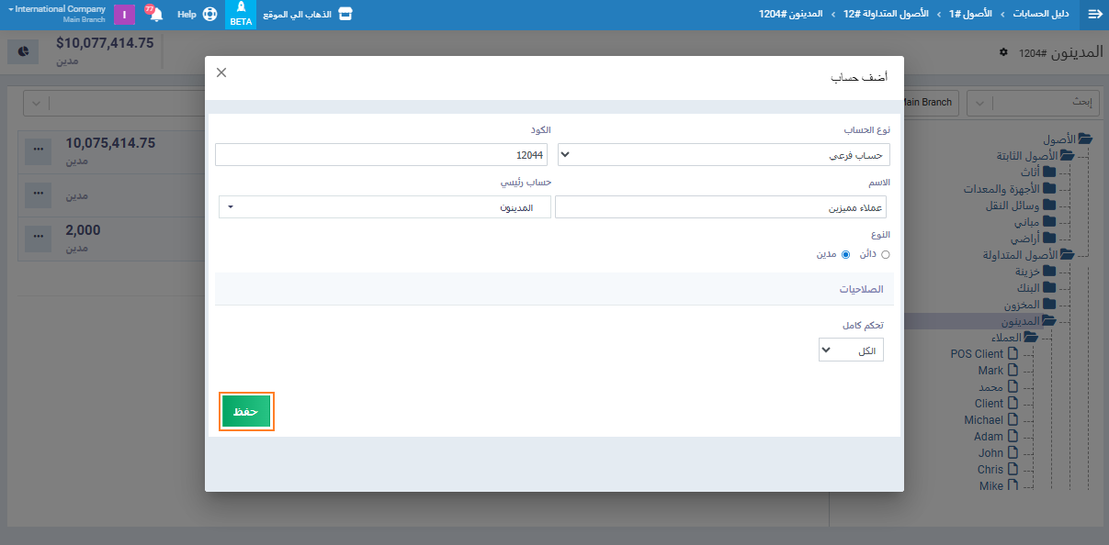
Task: Open the حساب رئيسي dropdown
Action: pyautogui.click(x=384, y=207)
